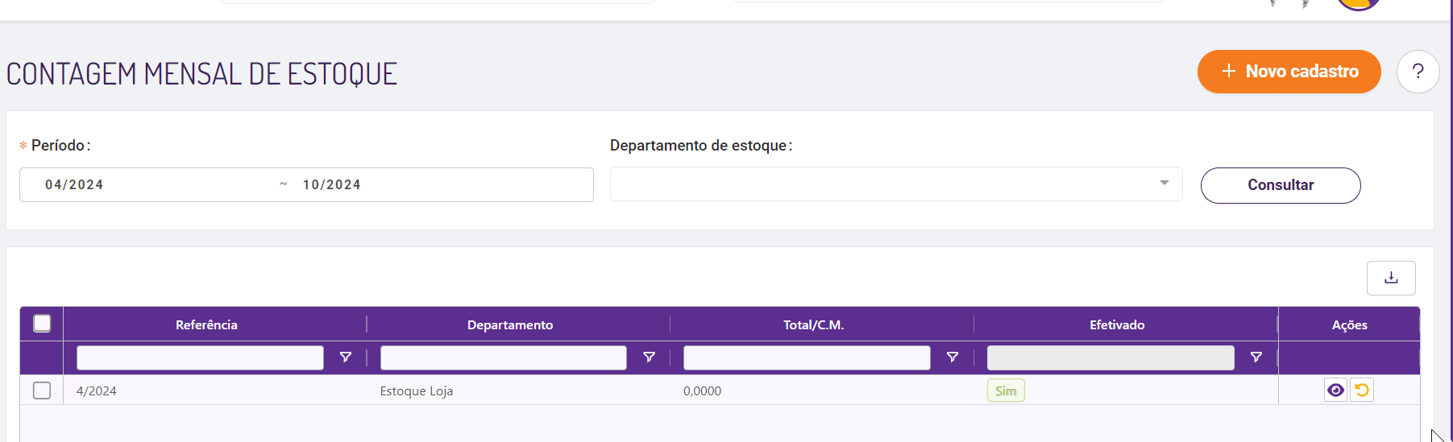
Task: Sort by the Total/C.M. column header
Action: coord(813,324)
